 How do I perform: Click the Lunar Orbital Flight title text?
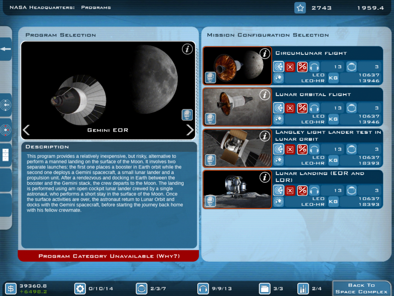click(x=313, y=95)
